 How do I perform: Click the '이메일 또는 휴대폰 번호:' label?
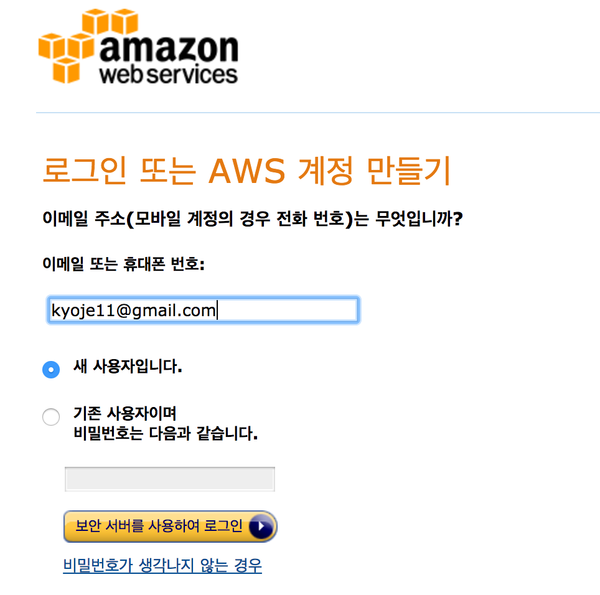124,264
